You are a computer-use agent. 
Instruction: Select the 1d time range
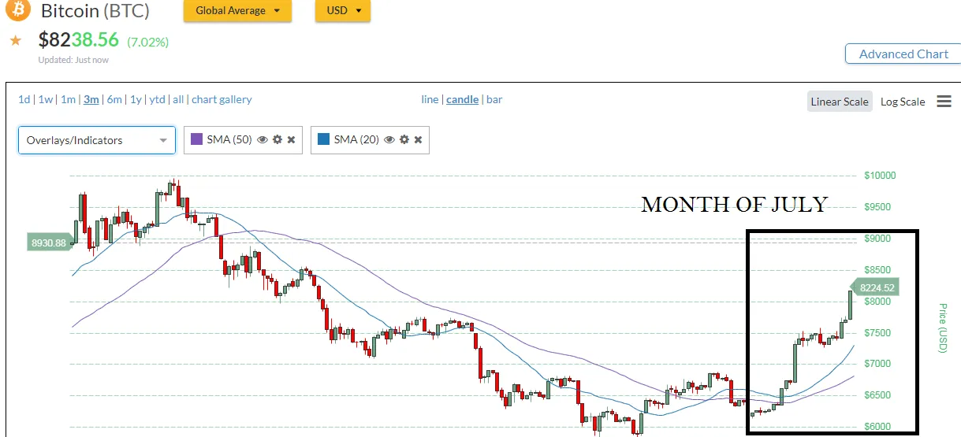[24, 99]
